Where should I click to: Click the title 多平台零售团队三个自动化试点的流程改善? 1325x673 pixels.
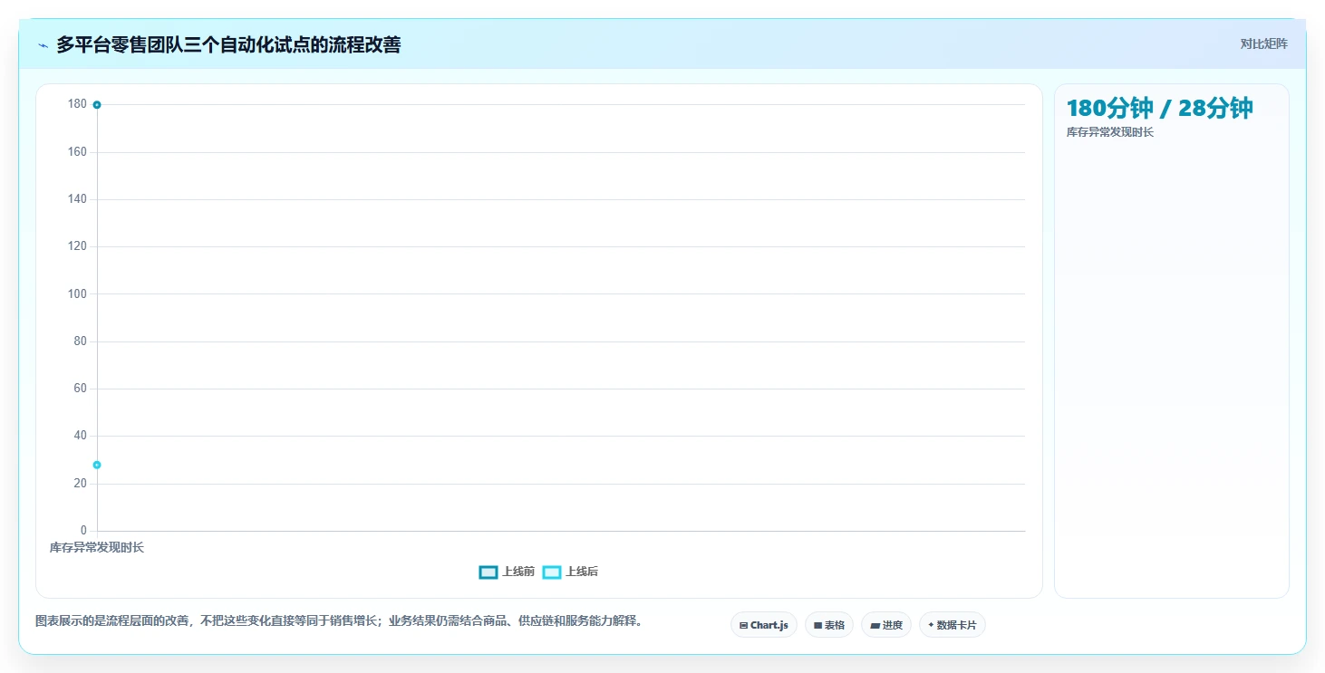[x=228, y=44]
